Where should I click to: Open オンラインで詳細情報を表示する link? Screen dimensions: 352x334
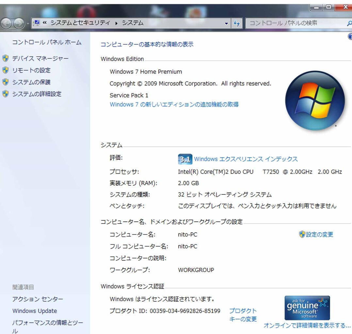[307, 326]
